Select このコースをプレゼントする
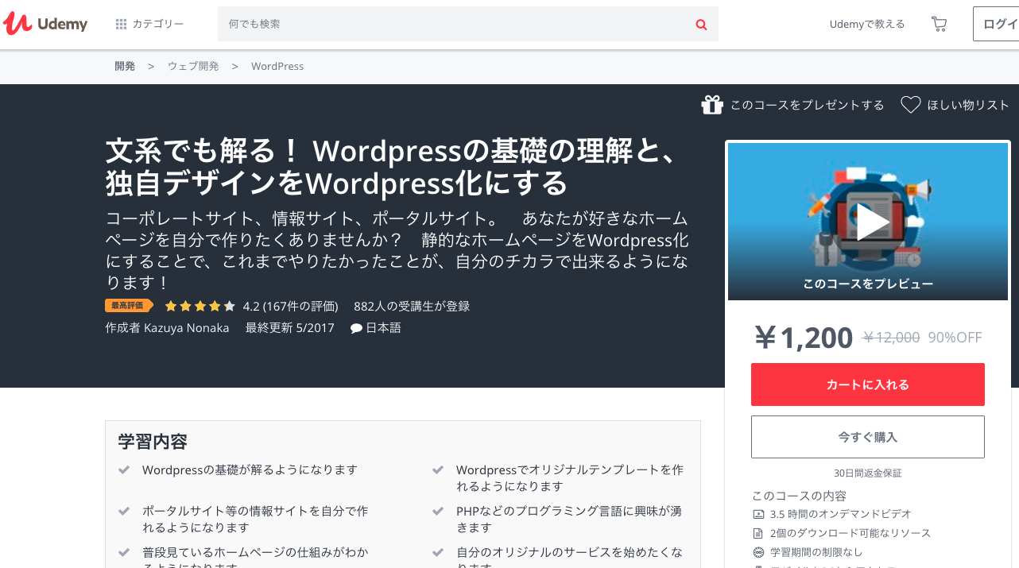 coord(807,105)
